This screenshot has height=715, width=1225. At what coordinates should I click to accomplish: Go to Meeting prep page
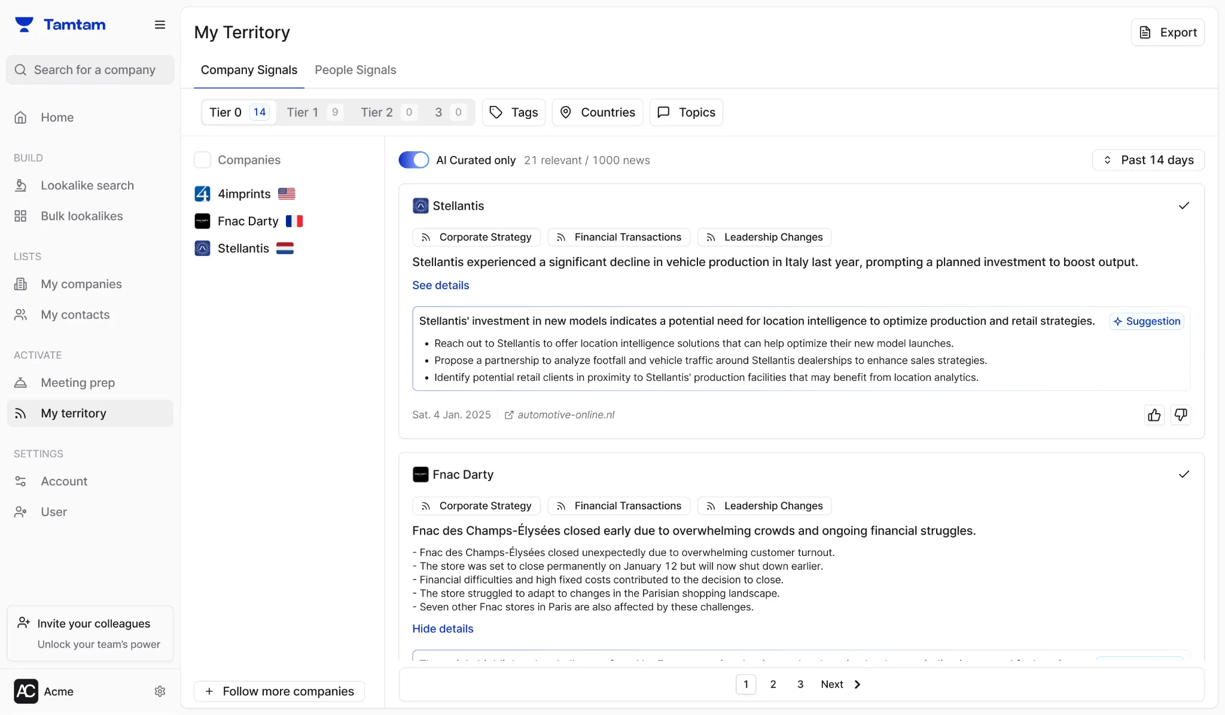[78, 383]
